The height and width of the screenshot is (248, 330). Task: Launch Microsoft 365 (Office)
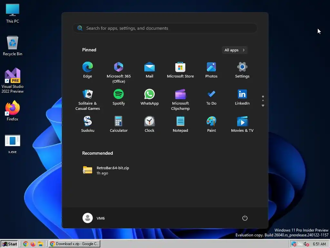point(119,73)
